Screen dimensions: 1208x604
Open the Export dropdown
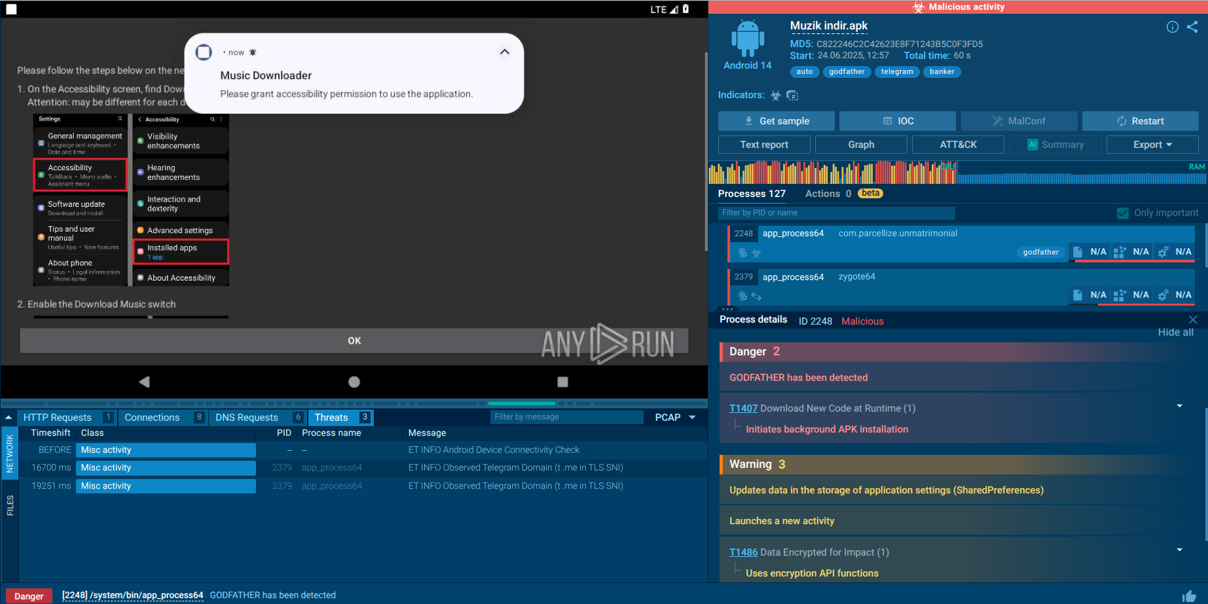(1152, 145)
